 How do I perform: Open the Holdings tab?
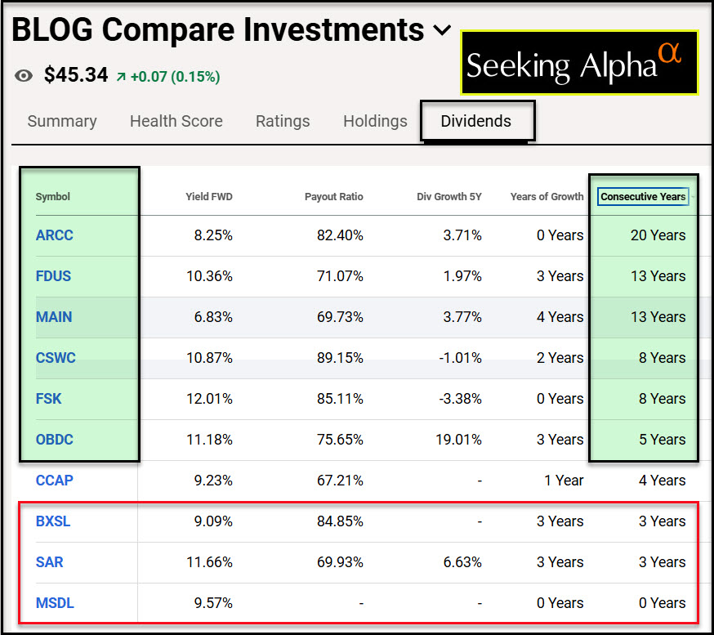[x=375, y=122]
